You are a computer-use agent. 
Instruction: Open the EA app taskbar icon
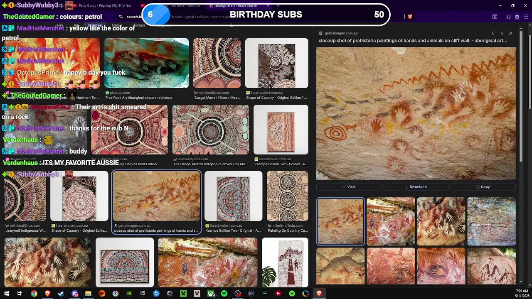pyautogui.click(x=102, y=294)
